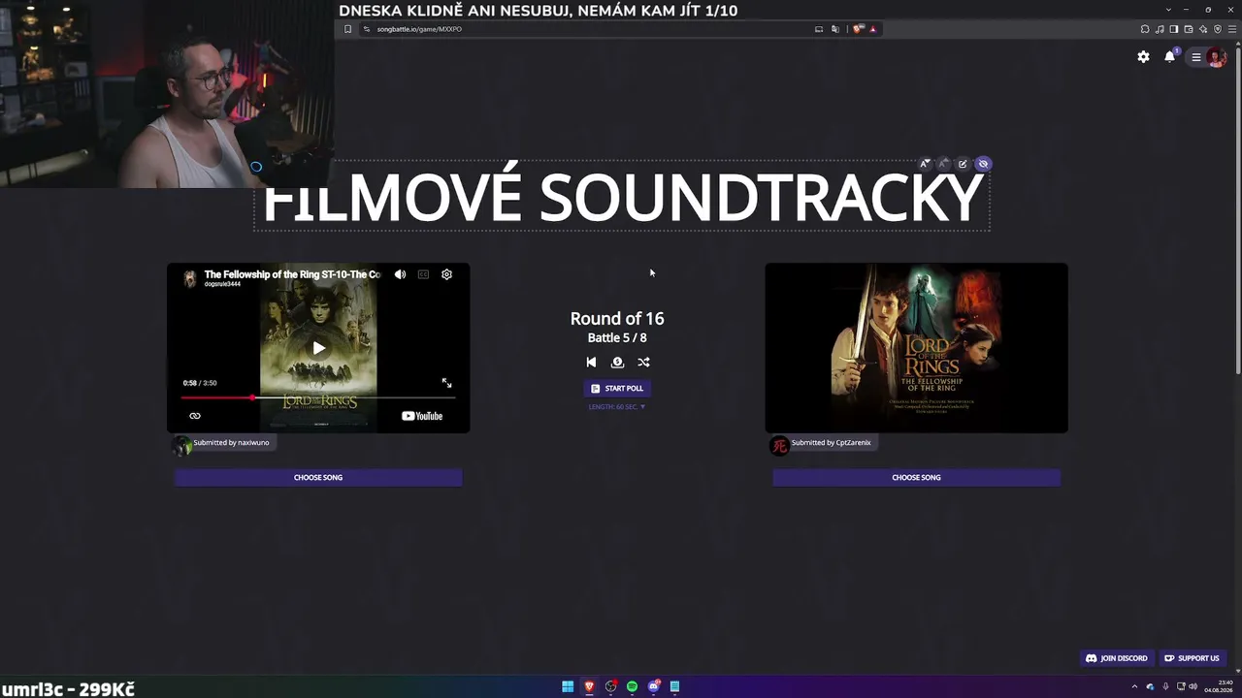Go back to previous battle
Viewport: 1242px width, 698px height.
(591, 362)
